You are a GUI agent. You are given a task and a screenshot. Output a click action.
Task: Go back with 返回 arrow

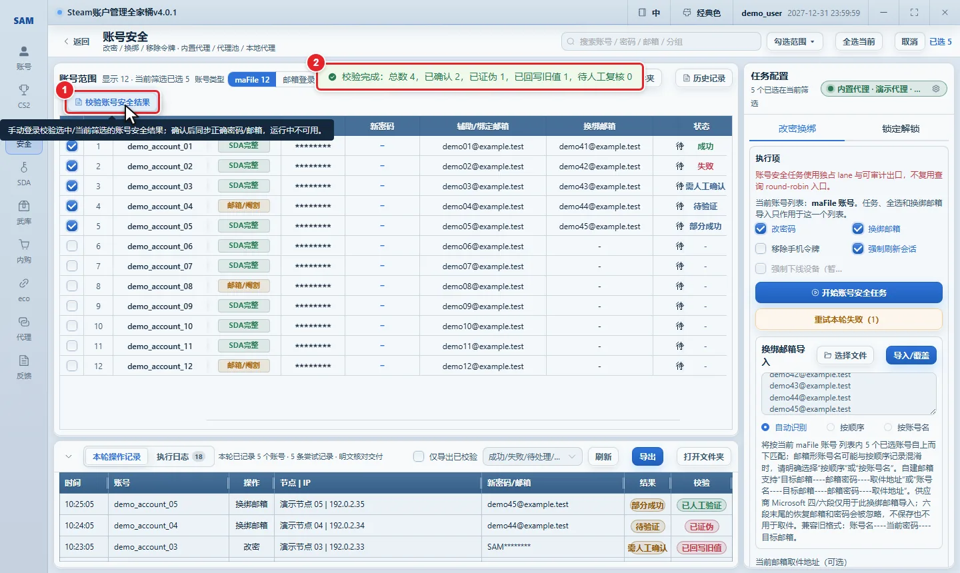(77, 41)
